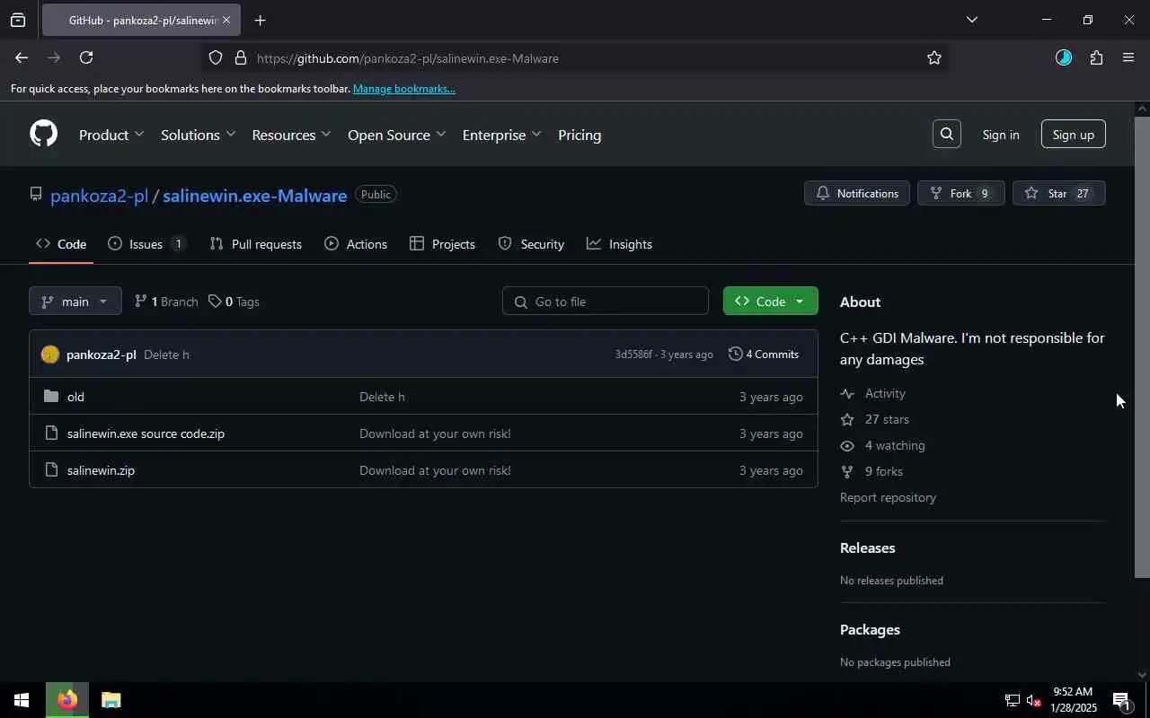The height and width of the screenshot is (718, 1150).
Task: Open the 4 Commits history
Action: point(764,355)
